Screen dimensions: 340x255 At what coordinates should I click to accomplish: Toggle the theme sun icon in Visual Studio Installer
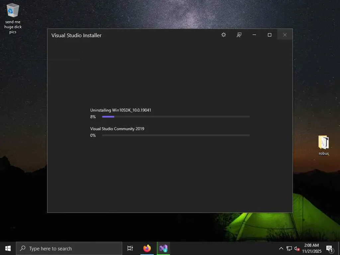click(223, 35)
